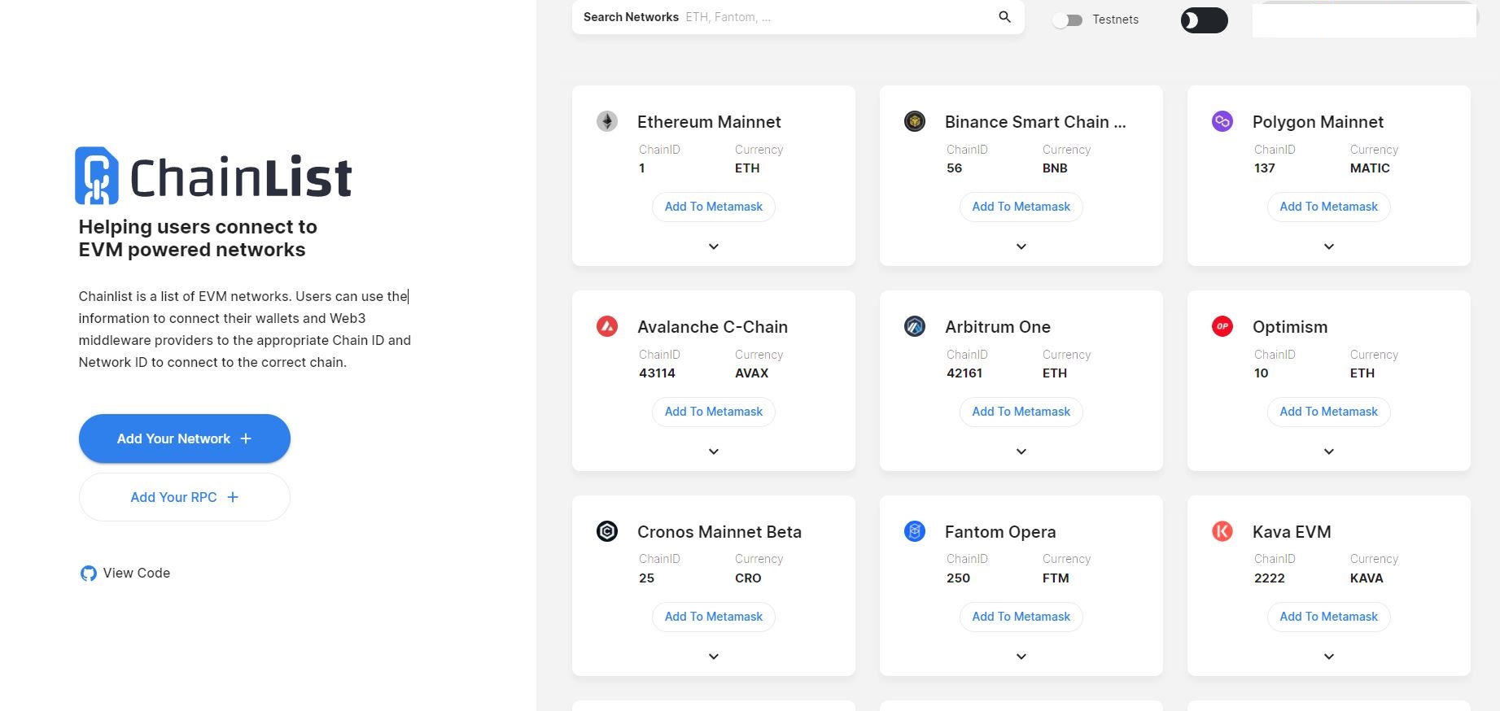Click ChainID value 2222

pos(1270,578)
